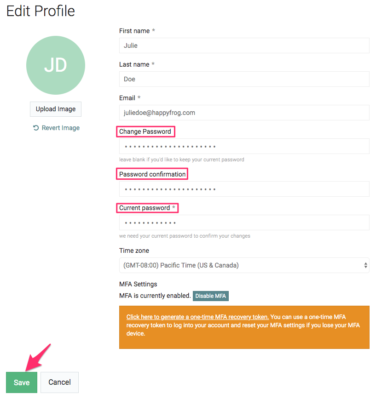Focus the Change Password input box
Screen dimensions: 376x399
pyautogui.click(x=244, y=147)
